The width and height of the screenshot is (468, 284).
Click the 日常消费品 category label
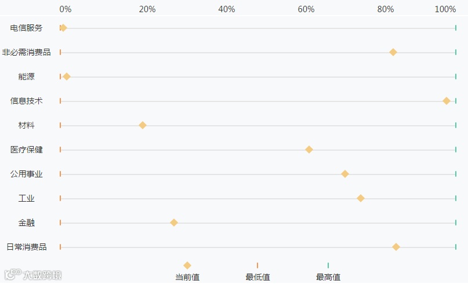point(27,247)
